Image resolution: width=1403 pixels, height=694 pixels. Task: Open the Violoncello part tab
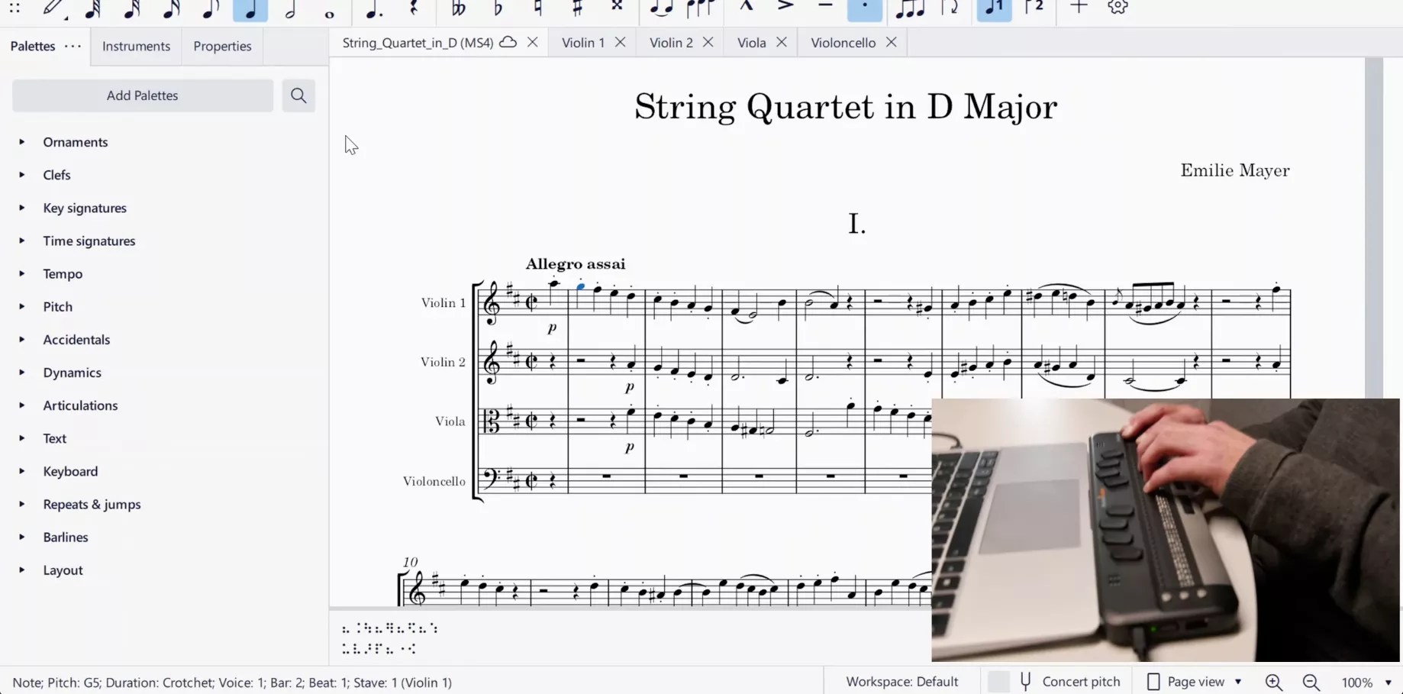[843, 43]
